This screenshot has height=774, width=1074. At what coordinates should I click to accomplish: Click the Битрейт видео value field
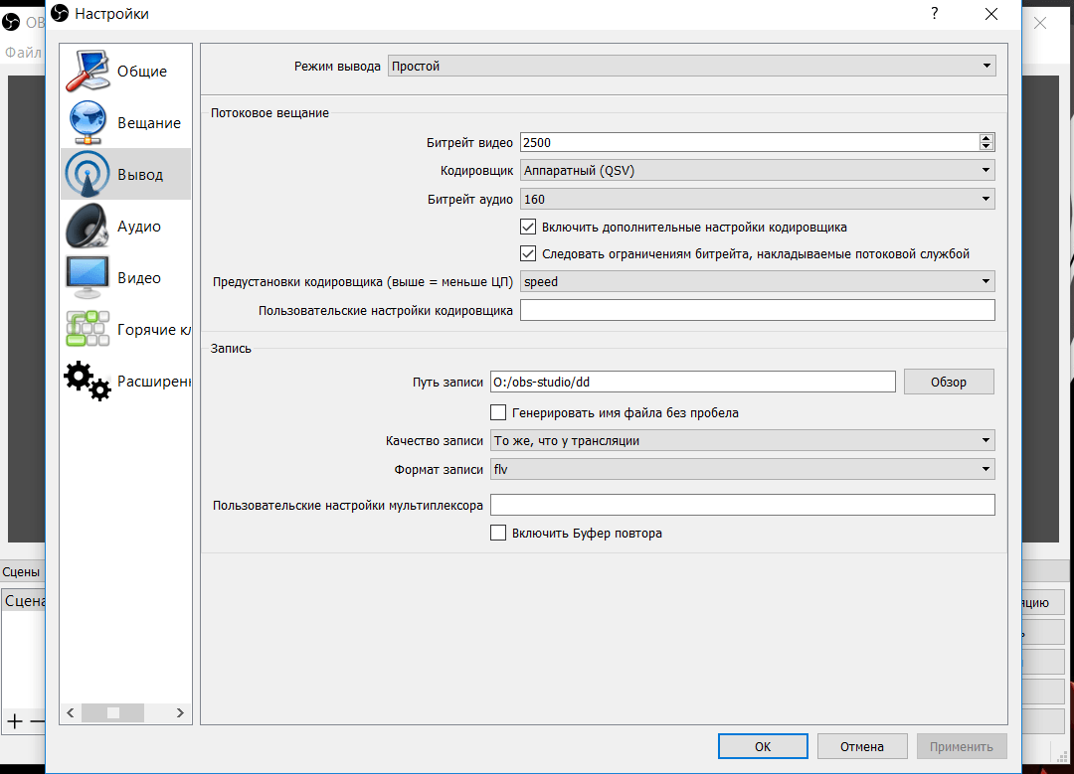click(750, 142)
